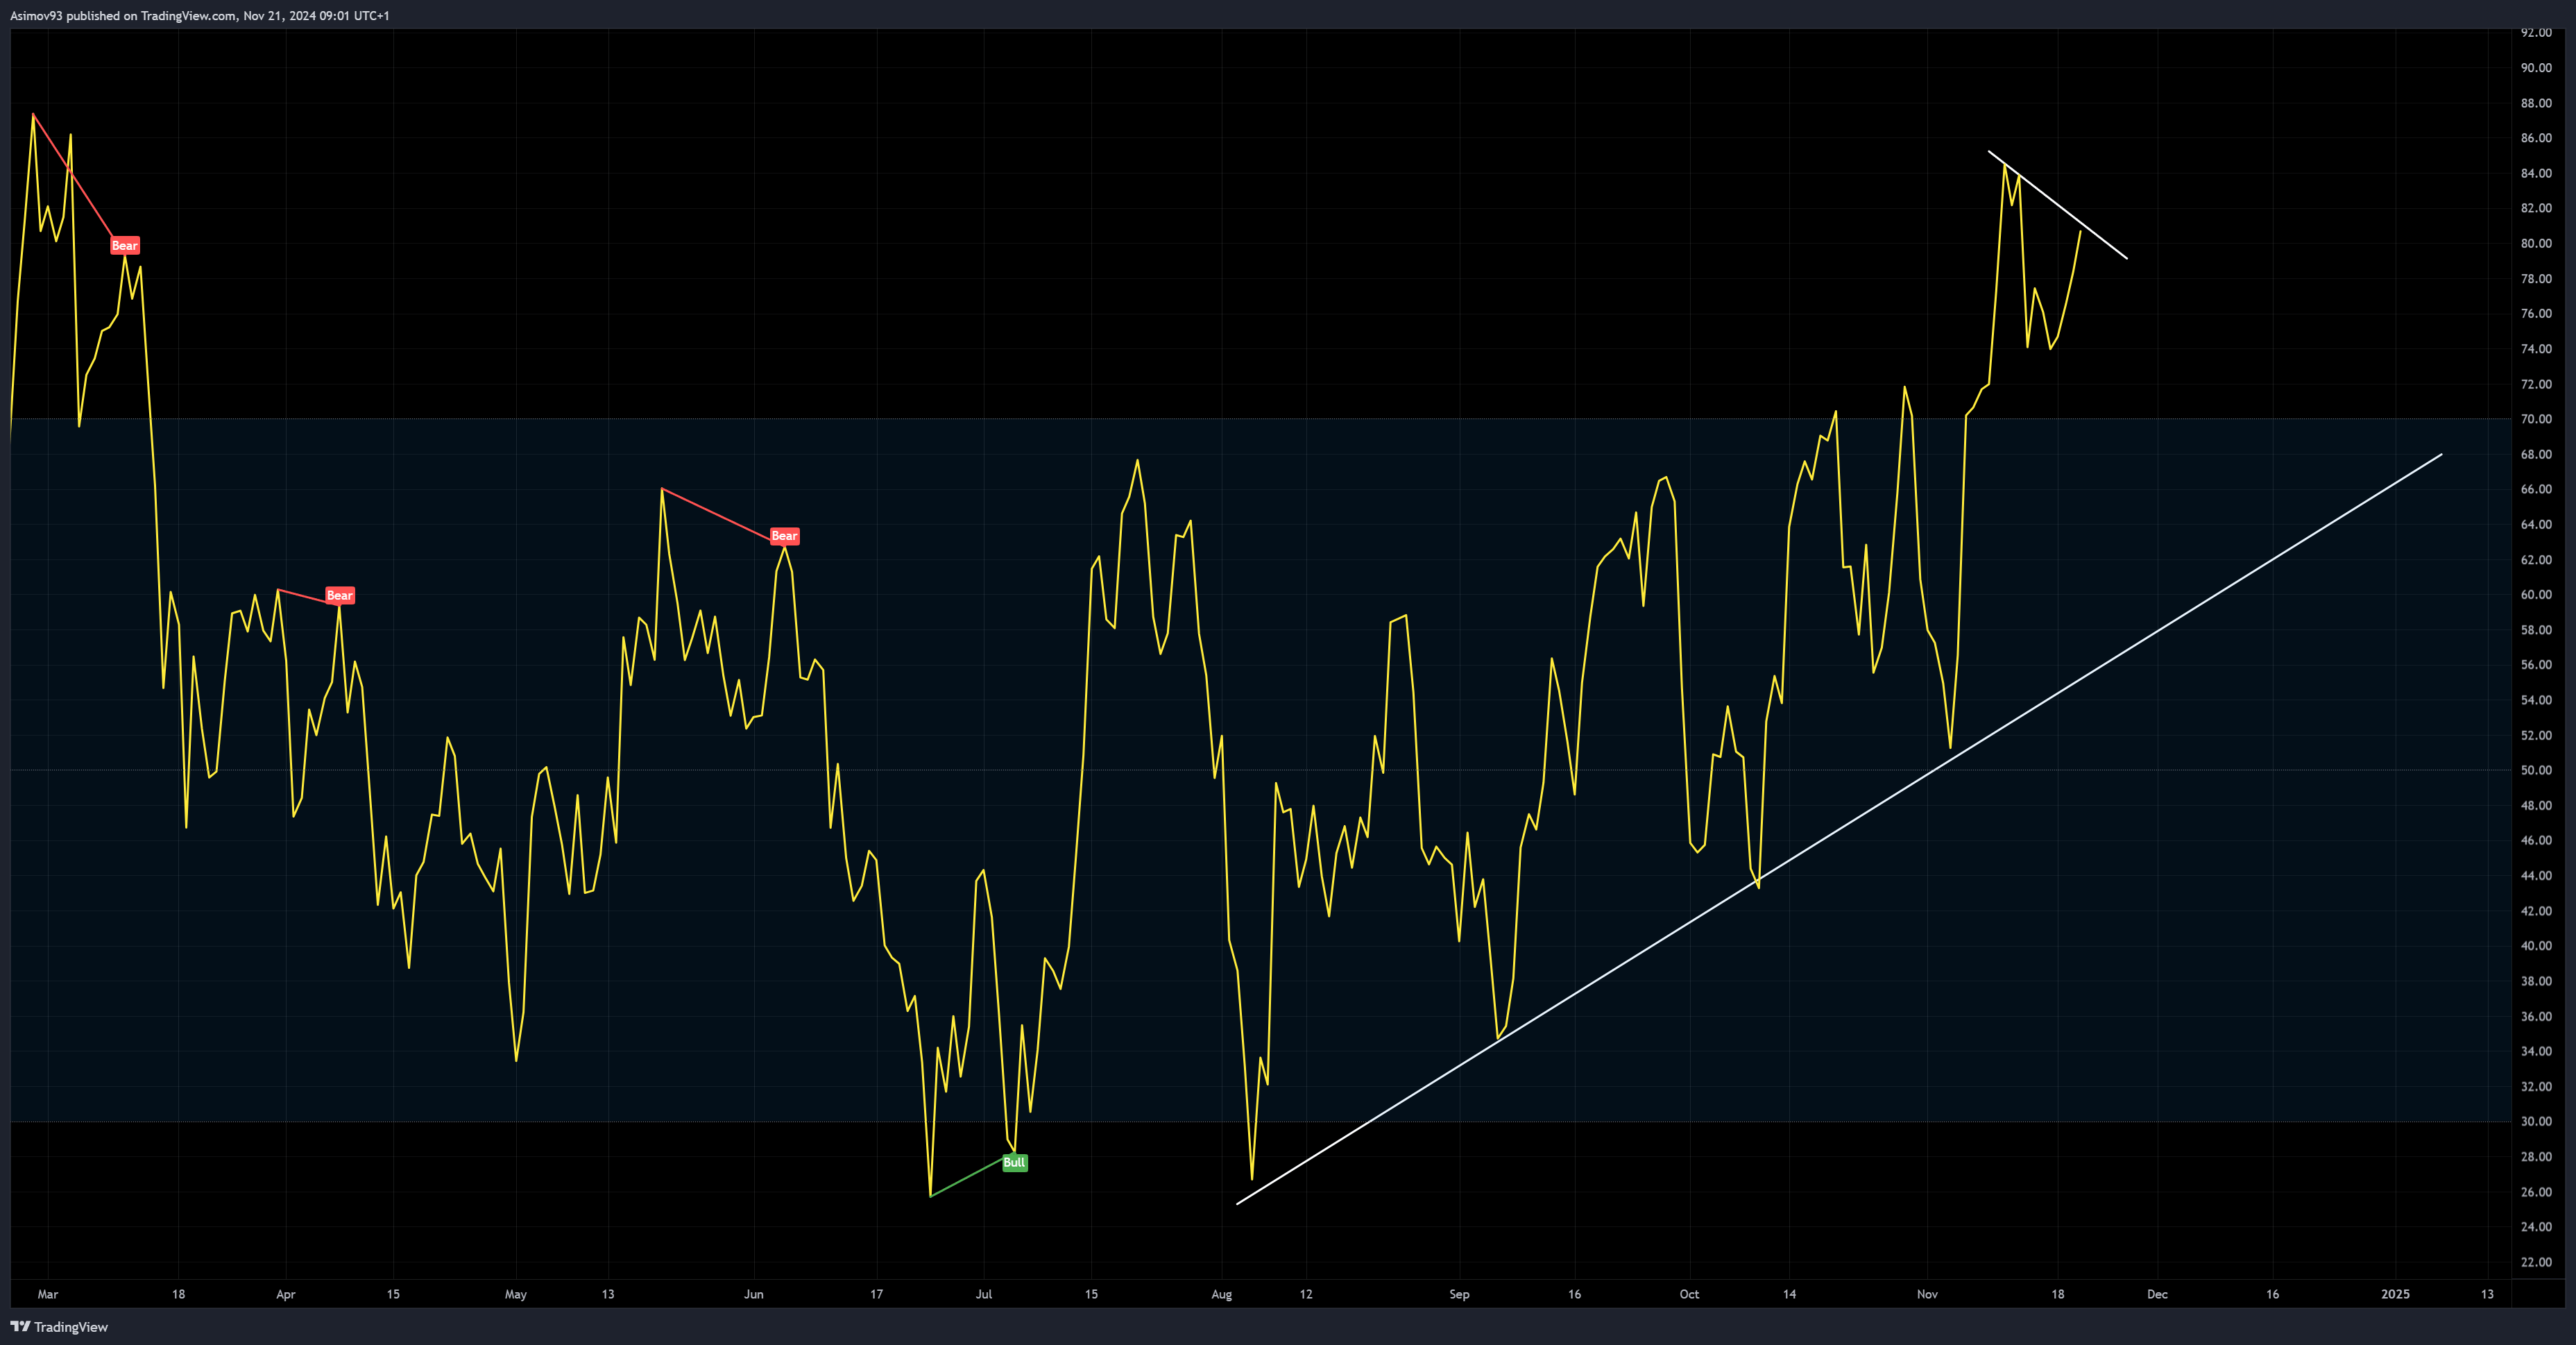Click the Sep label on time axis
The width and height of the screenshot is (2576, 1345).
click(x=1460, y=1294)
